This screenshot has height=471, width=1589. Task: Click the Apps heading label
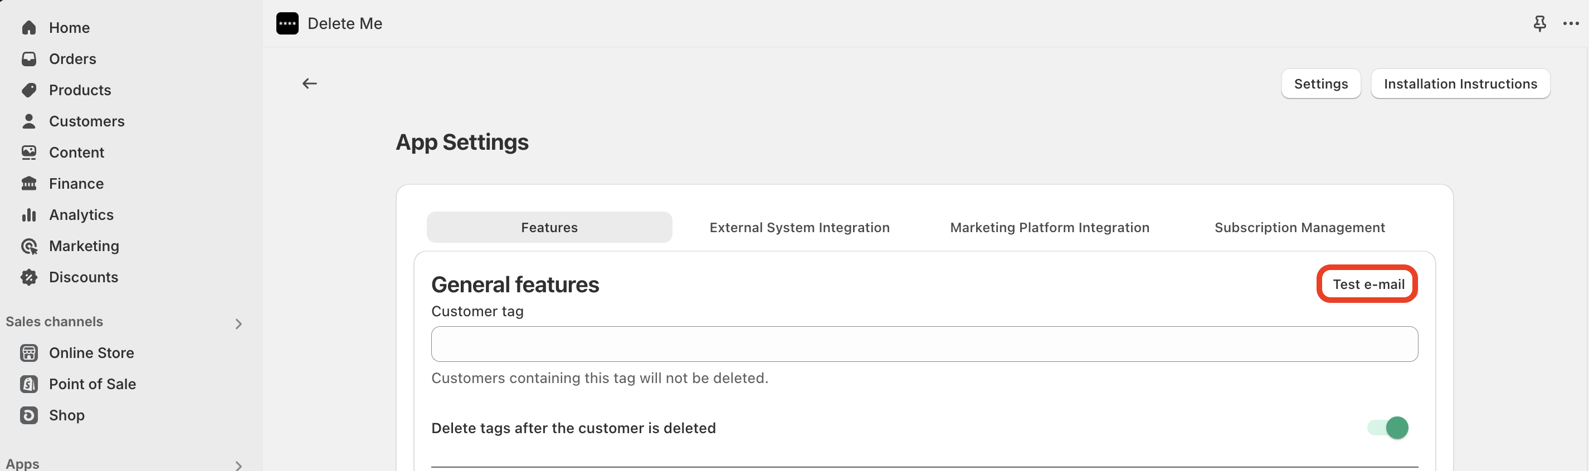coord(22,464)
